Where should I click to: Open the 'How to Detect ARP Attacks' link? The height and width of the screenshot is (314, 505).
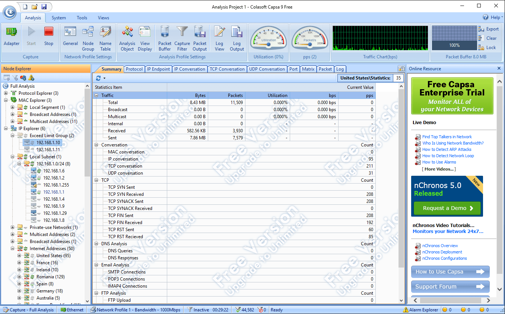pyautogui.click(x=447, y=149)
